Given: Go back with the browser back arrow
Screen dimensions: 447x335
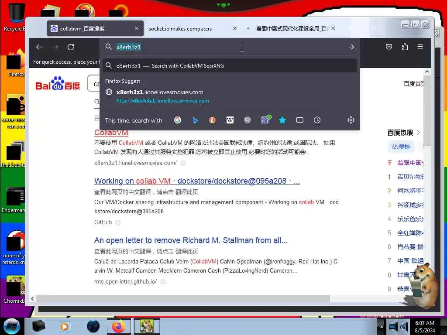Looking at the screenshot, I should pyautogui.click(x=39, y=47).
